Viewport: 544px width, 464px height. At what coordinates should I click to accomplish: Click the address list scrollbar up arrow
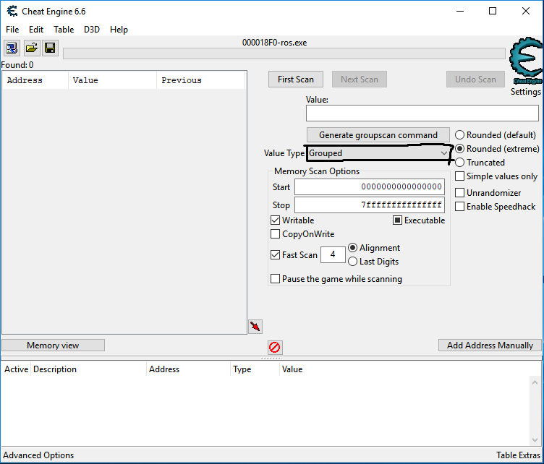pyautogui.click(x=535, y=382)
